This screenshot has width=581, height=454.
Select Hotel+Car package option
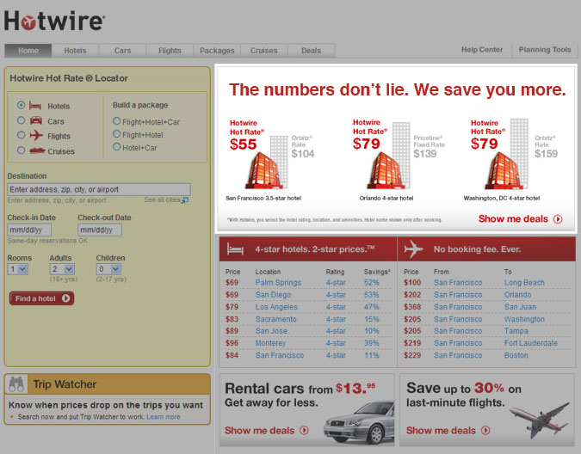117,146
